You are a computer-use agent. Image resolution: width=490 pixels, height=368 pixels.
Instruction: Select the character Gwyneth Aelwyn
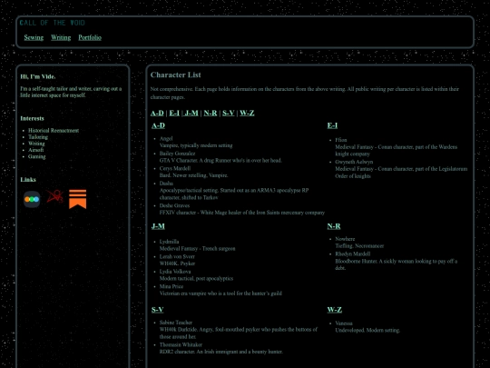coord(354,162)
